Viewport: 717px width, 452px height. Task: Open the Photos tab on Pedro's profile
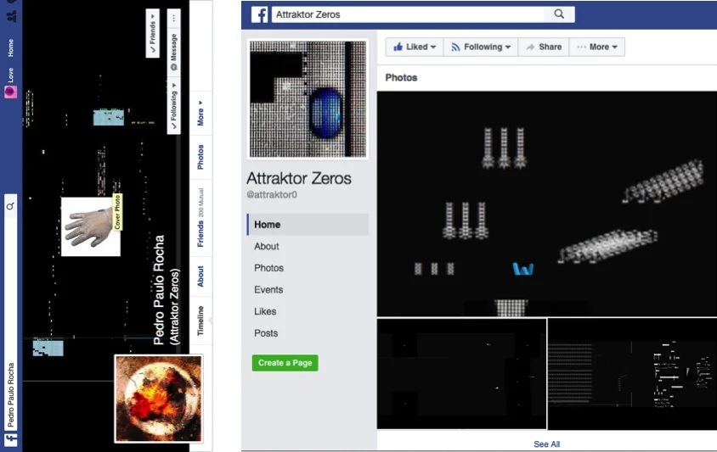coord(200,157)
